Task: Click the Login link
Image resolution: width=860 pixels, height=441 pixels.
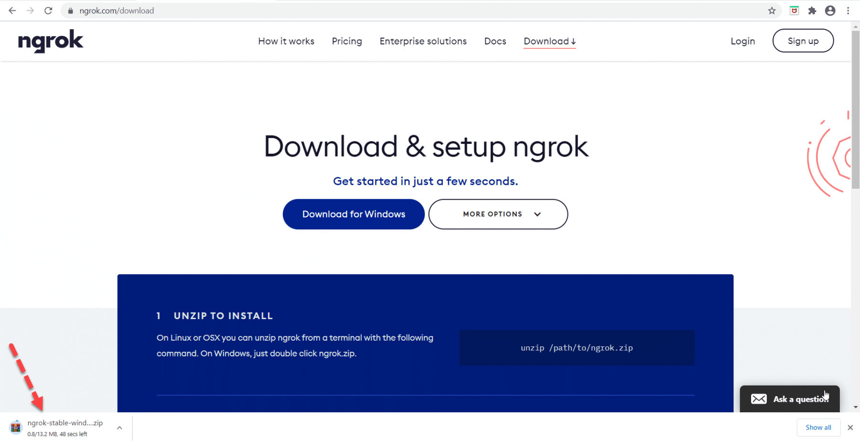Action: click(x=742, y=41)
